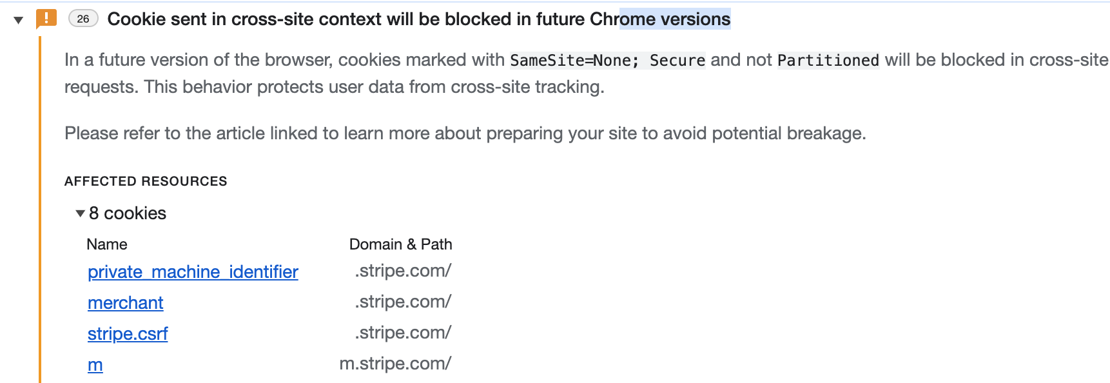Click the Name column header
1110x383 pixels.
point(107,244)
